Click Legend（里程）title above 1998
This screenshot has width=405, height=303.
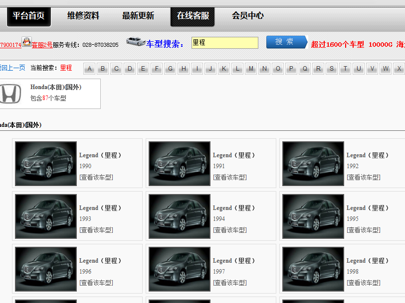pos(368,261)
